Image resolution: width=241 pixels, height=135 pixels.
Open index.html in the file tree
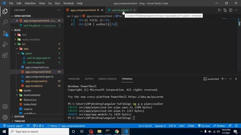[x=30, y=104]
